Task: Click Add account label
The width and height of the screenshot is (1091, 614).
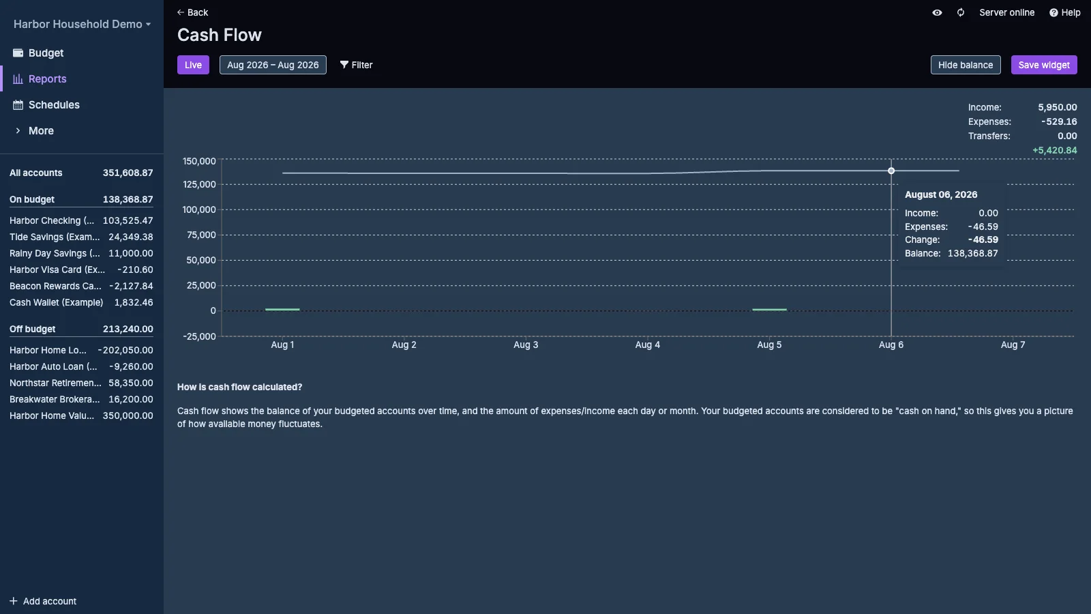Action: pyautogui.click(x=50, y=601)
